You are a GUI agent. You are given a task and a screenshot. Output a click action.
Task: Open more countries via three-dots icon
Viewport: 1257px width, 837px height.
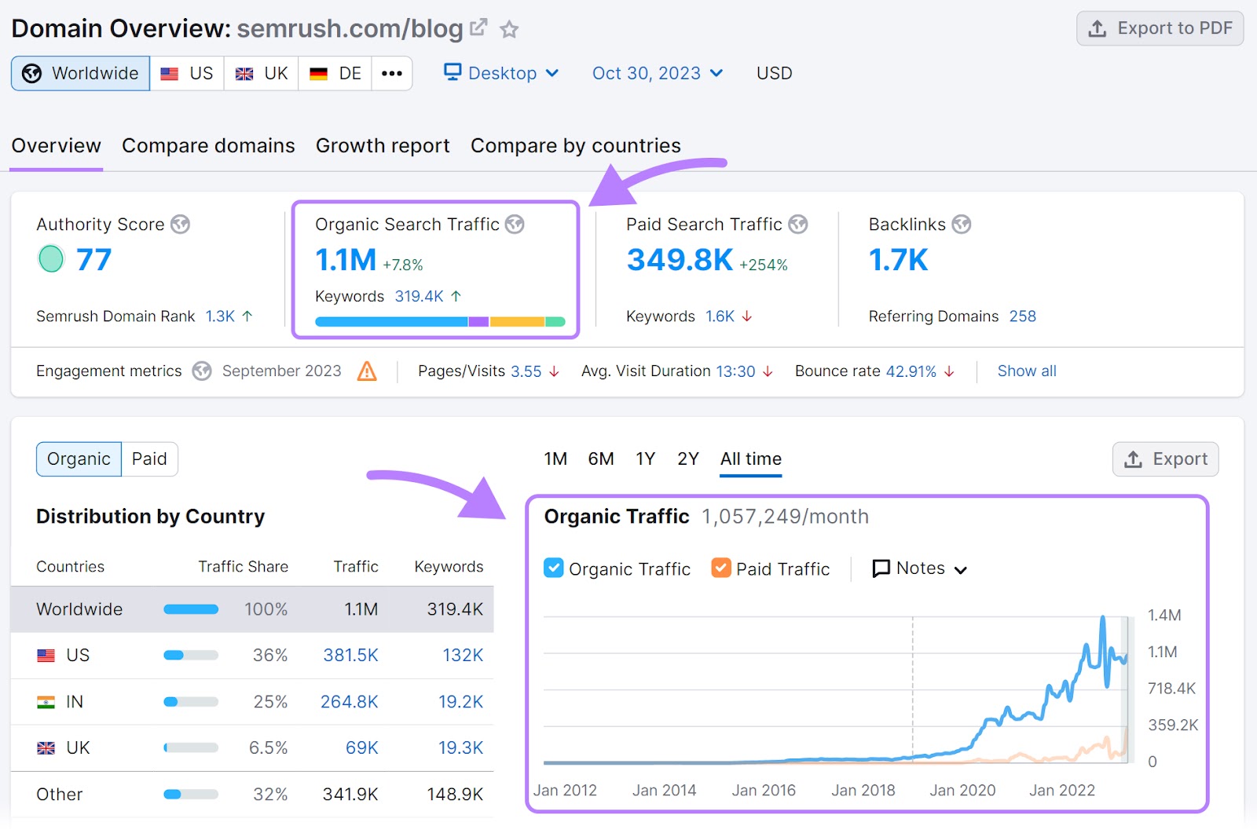(391, 74)
